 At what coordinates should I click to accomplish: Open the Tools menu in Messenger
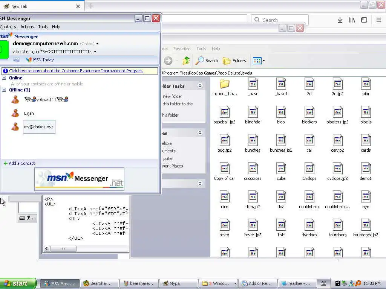pyautogui.click(x=43, y=27)
